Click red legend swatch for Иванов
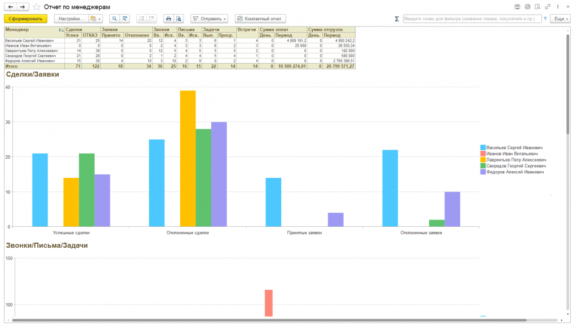 tap(483, 154)
